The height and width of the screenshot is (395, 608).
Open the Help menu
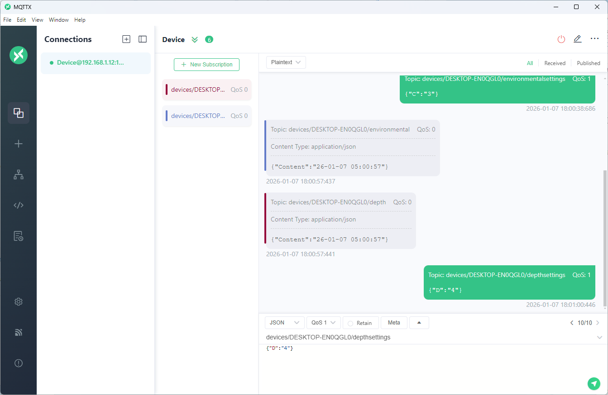point(80,20)
